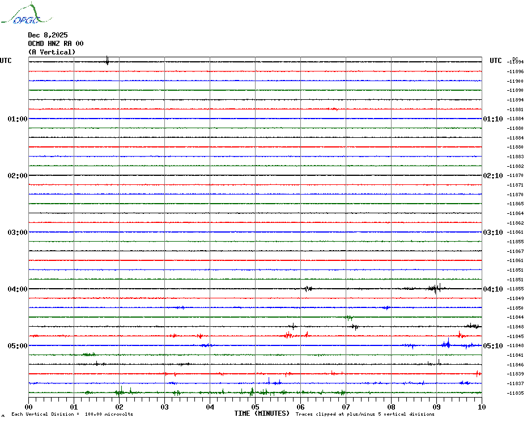
Task: Select the 03:10 time label on right
Action: (x=492, y=233)
